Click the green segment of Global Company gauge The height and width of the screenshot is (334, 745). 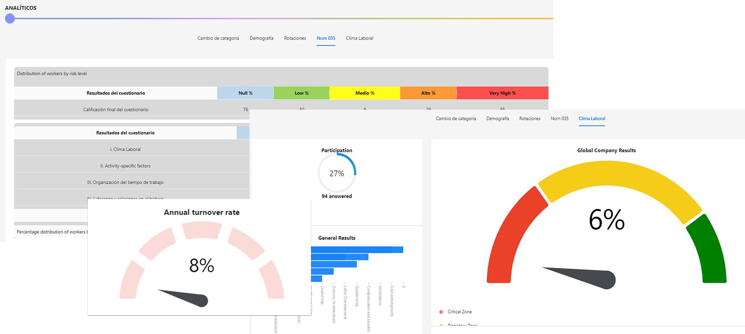point(708,250)
